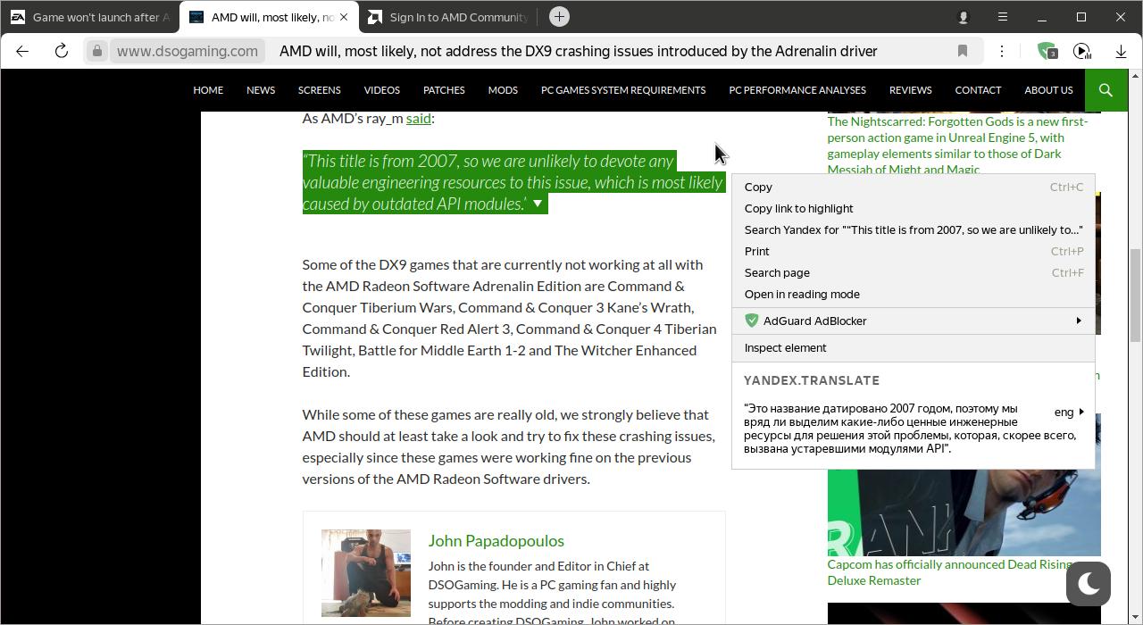1143x625 pixels.
Task: Click the www.dsogaming.com domain in address bar
Action: click(188, 51)
